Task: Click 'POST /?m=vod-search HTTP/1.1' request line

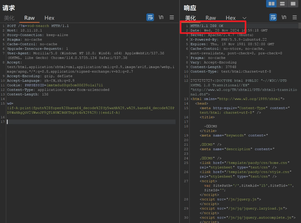Action: tap(38, 26)
